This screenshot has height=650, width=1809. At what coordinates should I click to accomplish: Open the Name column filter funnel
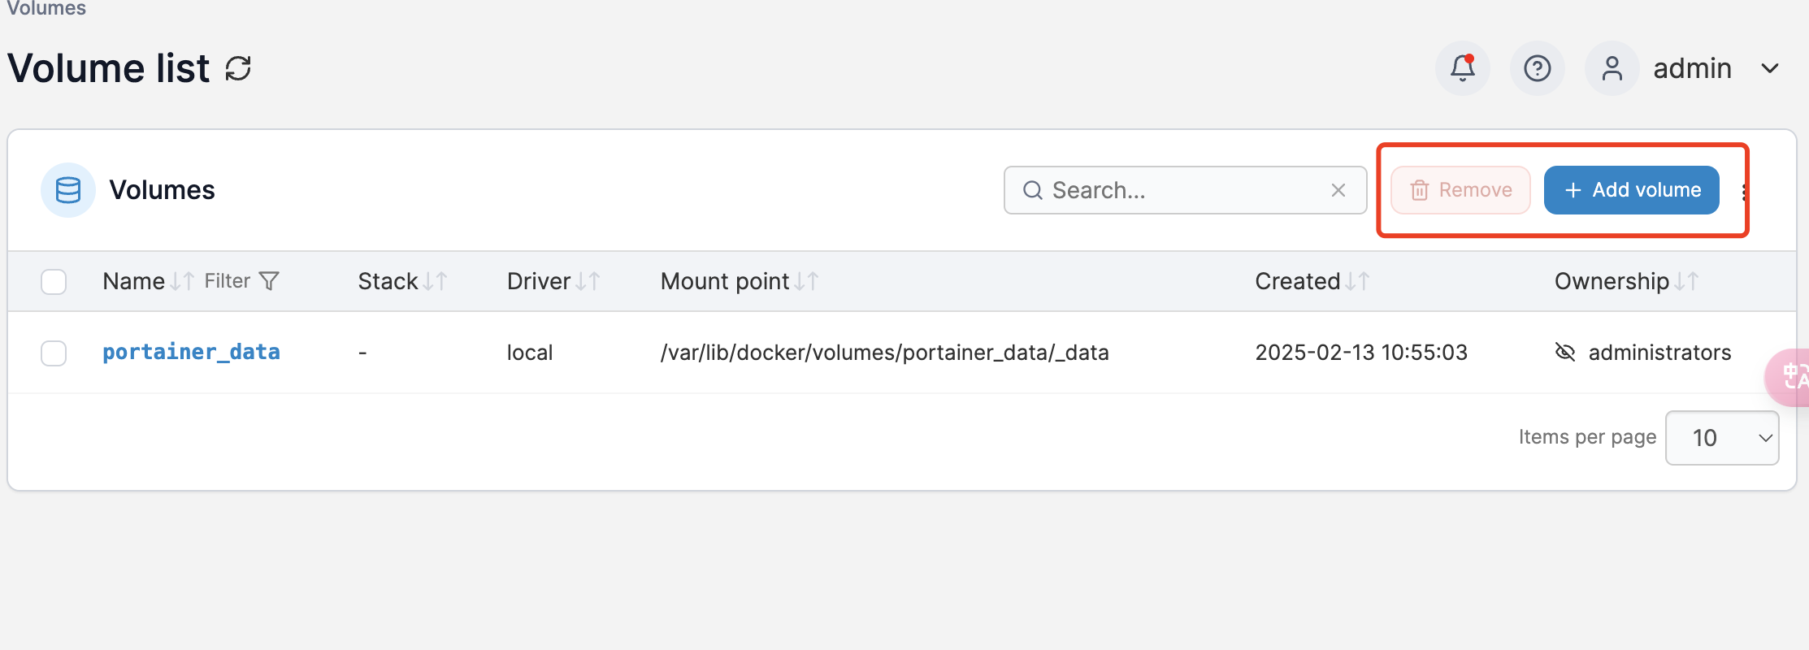269,281
